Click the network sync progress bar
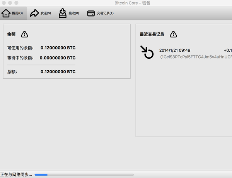Screen dimensions: 232x178 click(84, 175)
